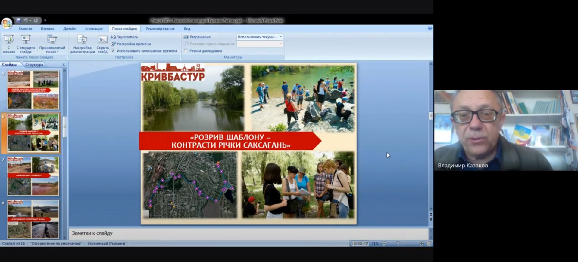Screen dimensions: 578x262
Task: Adjust the zoom slider handle
Action: (398, 243)
